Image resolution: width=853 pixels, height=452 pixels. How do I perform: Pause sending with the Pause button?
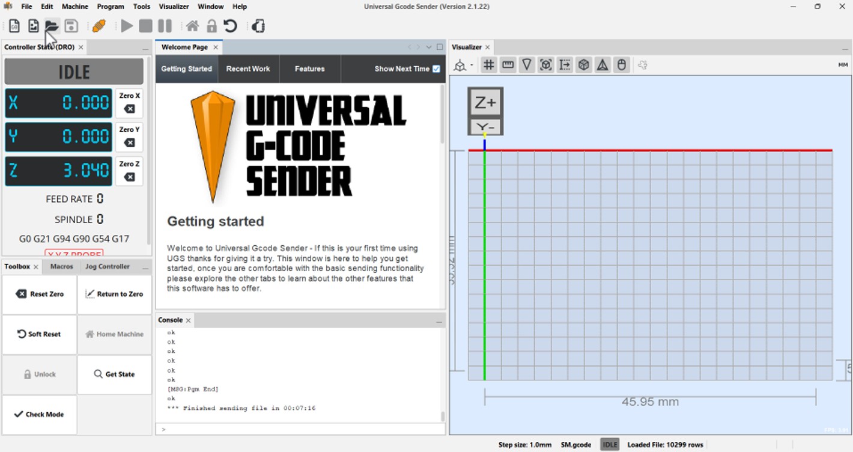[165, 26]
